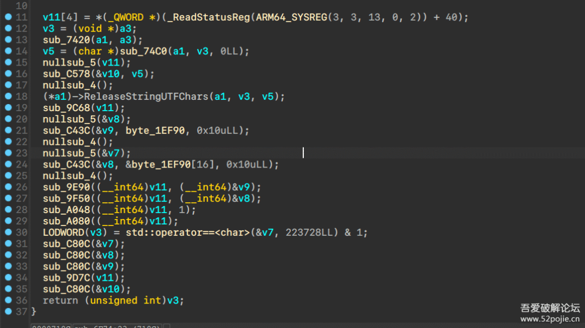The image size is (585, 328).
Task: Toggle breakpoint dot on line 21
Action: (8, 130)
